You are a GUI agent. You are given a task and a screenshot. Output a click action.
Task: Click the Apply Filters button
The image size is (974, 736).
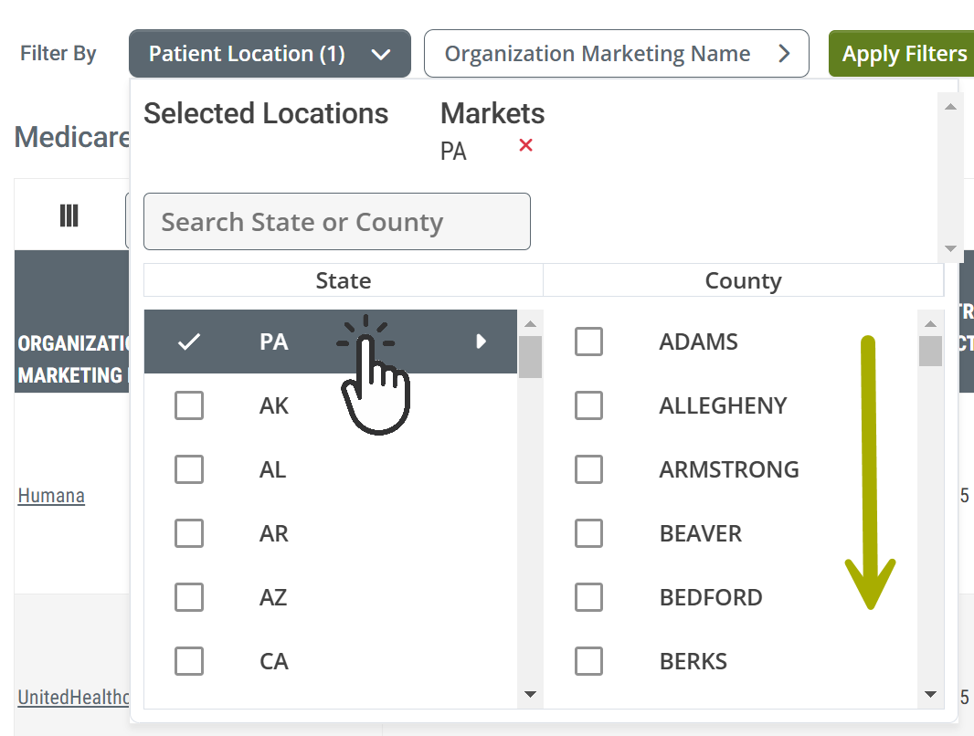904,54
